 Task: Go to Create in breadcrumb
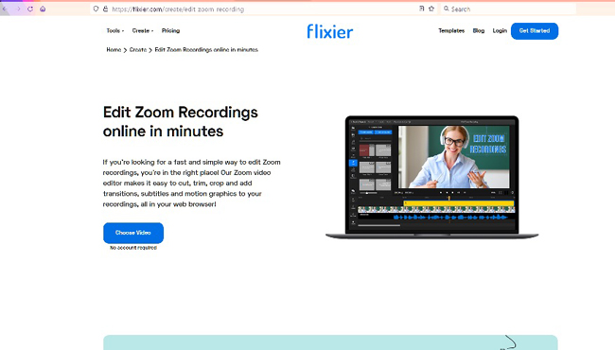[x=138, y=50]
